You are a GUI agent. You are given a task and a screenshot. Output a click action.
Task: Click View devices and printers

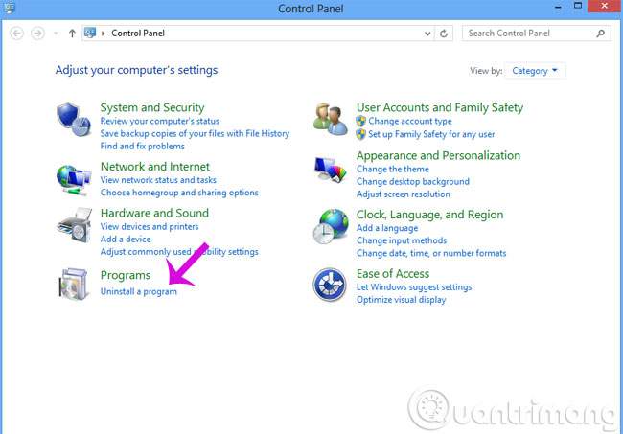pyautogui.click(x=150, y=227)
